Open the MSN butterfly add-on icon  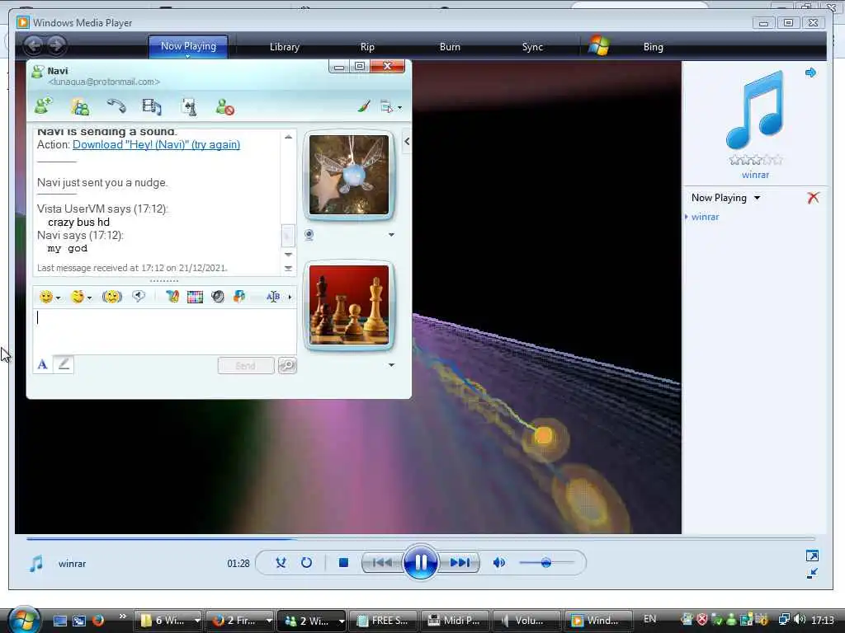tap(239, 297)
